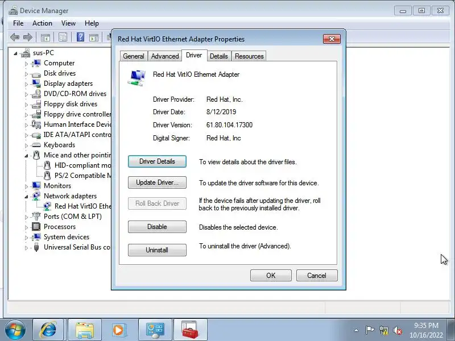Image resolution: width=455 pixels, height=341 pixels.
Task: Expand the System devices node
Action: click(26, 238)
